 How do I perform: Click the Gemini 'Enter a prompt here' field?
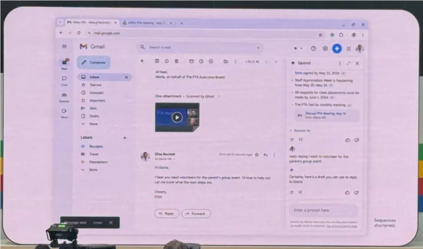coord(322,210)
